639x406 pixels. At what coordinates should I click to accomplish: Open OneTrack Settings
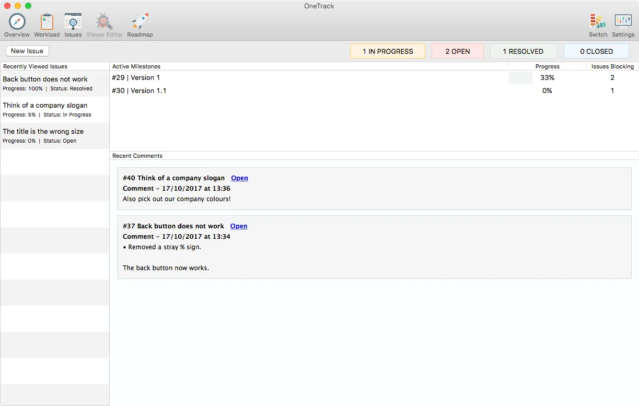tap(623, 24)
